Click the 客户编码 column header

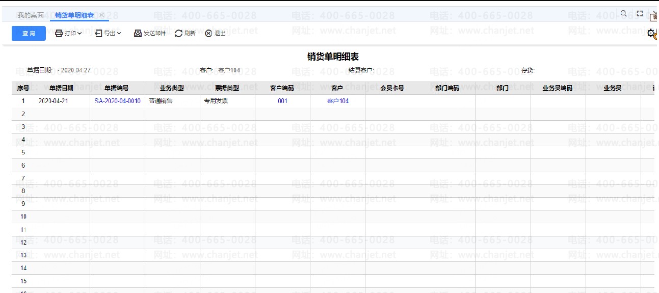click(282, 88)
